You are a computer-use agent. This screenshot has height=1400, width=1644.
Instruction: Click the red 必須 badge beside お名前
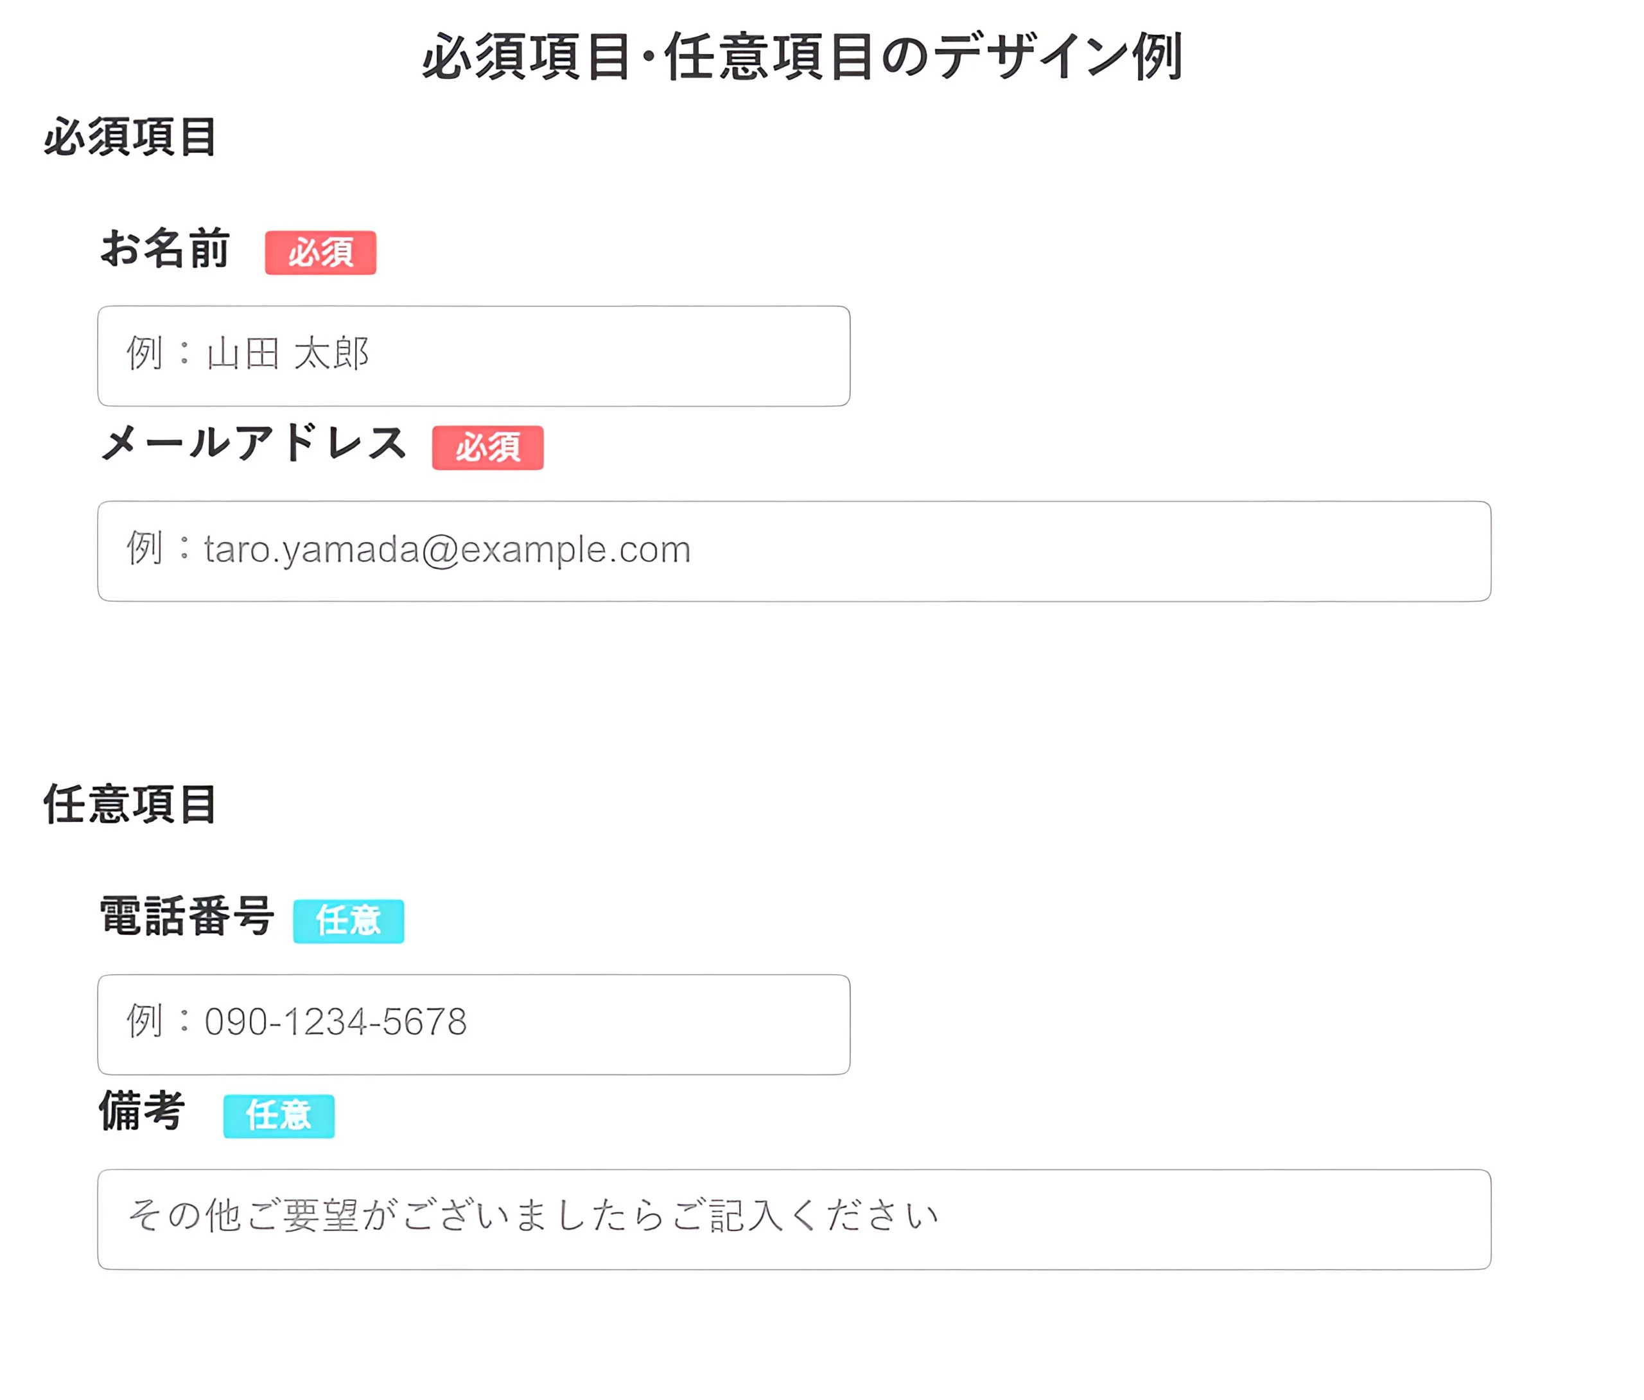coord(320,252)
